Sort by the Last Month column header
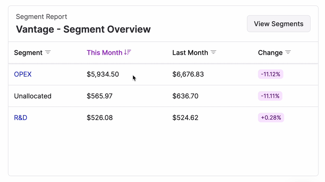The image size is (325, 182). [x=190, y=53]
